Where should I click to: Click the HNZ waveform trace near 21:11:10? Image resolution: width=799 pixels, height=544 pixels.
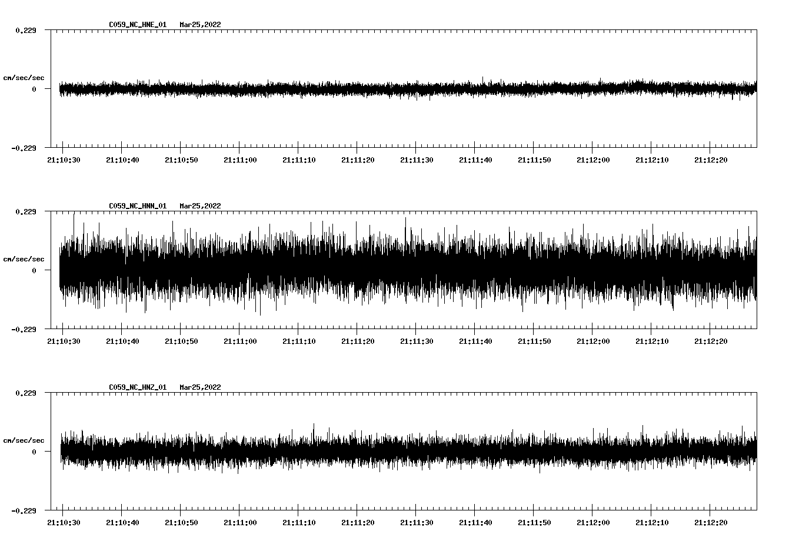(x=298, y=452)
